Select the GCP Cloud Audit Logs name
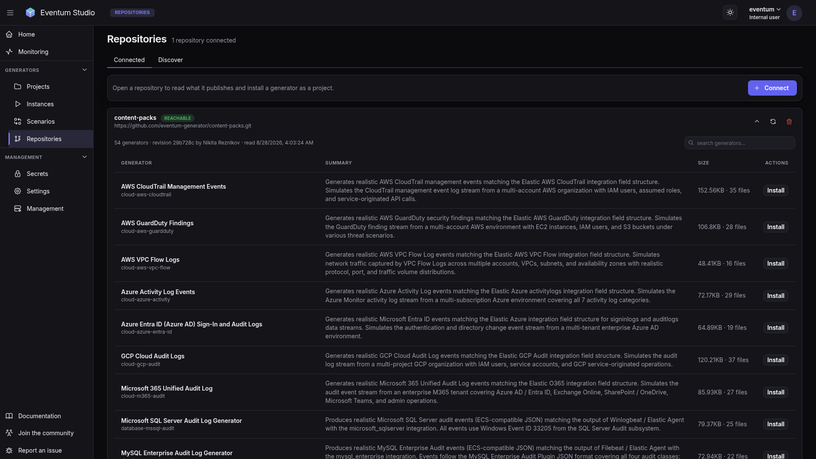Screen dimensions: 816x459 tap(153, 356)
